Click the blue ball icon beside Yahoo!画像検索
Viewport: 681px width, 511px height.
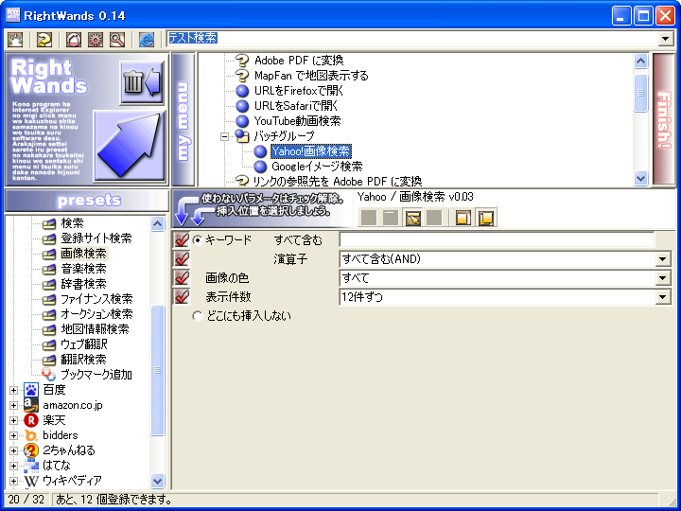[x=260, y=151]
